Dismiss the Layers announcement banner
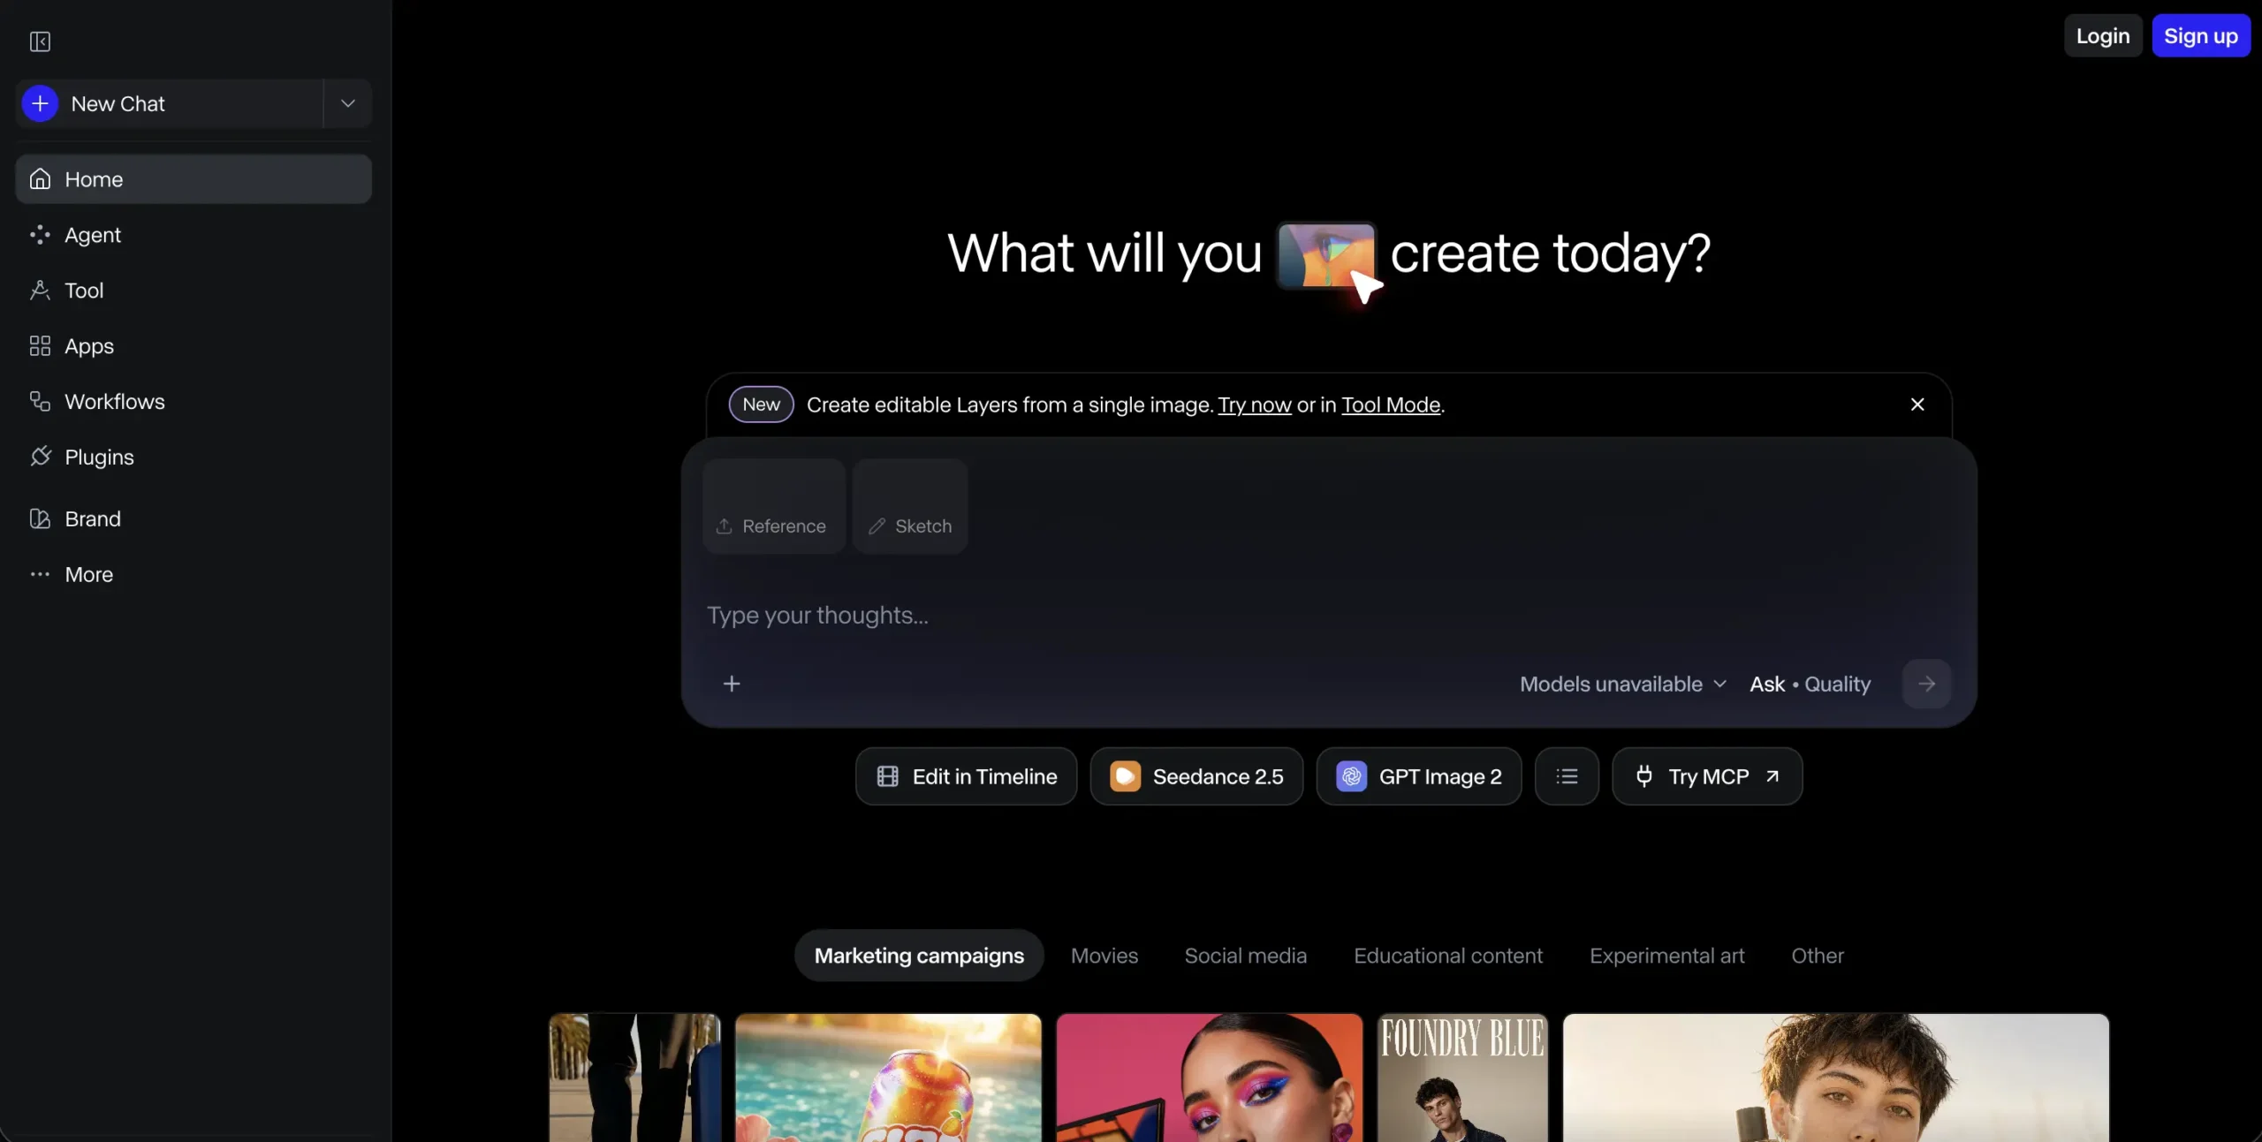This screenshot has width=2262, height=1142. click(1917, 405)
